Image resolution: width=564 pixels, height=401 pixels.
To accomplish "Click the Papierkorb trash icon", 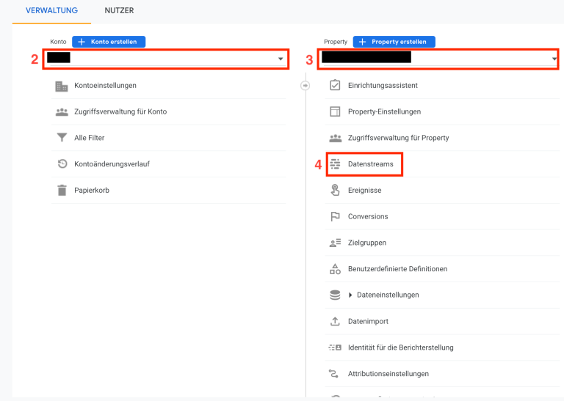I will (x=62, y=191).
